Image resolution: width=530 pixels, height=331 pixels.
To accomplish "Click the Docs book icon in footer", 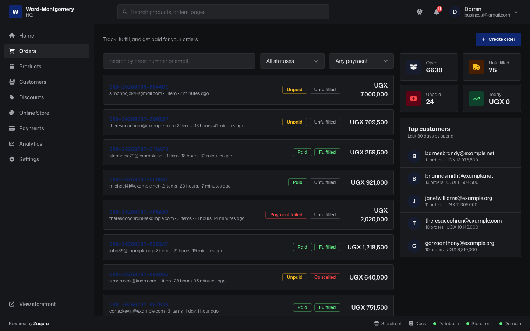I will 411,324.
